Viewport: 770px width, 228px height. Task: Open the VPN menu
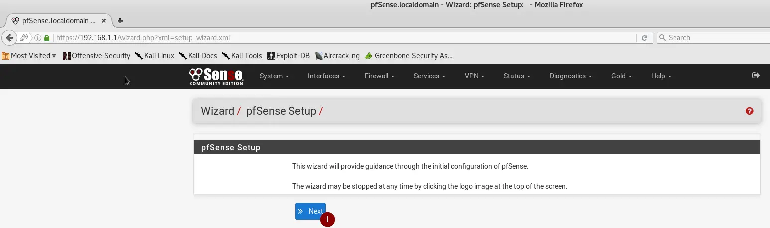tap(475, 76)
